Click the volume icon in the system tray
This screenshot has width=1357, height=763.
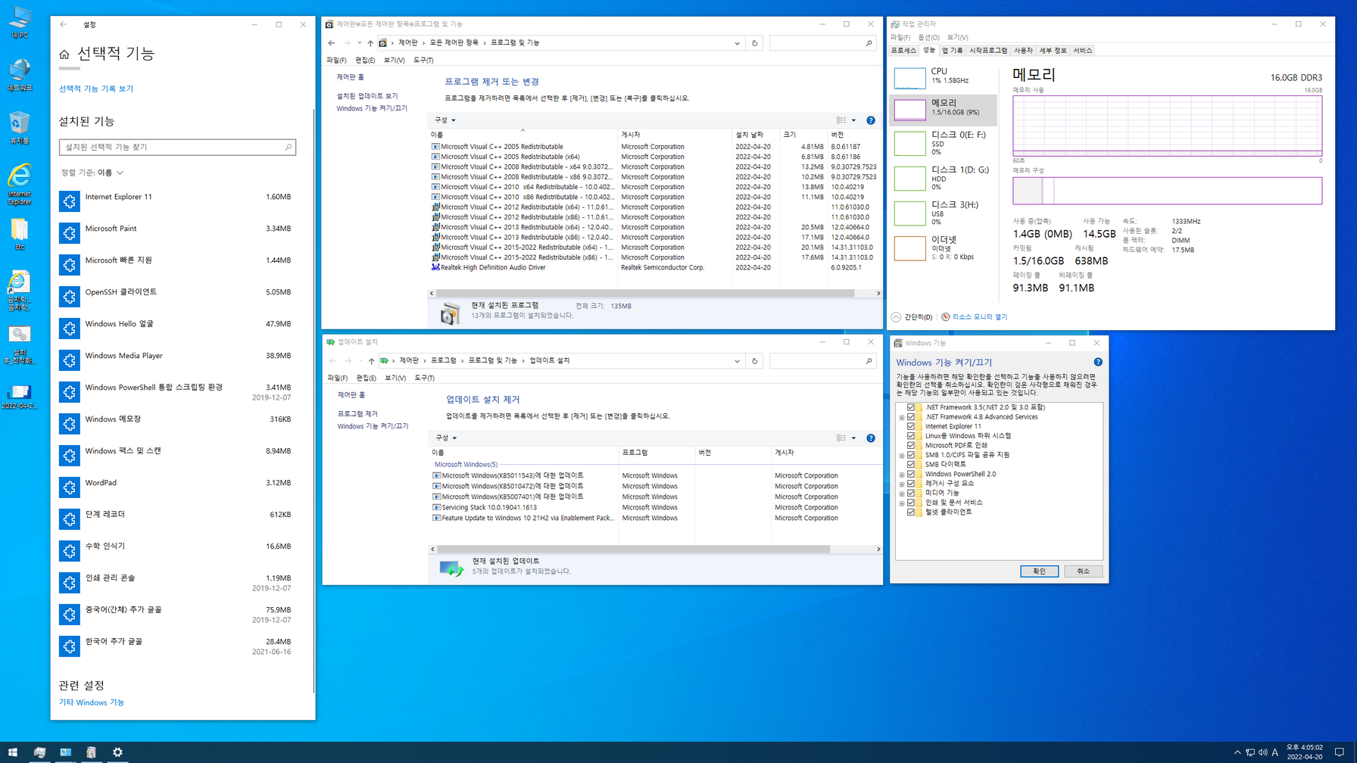(x=1262, y=752)
